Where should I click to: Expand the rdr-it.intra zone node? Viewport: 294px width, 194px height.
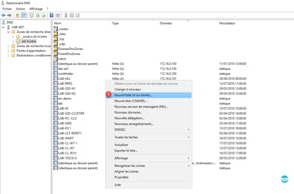13,42
